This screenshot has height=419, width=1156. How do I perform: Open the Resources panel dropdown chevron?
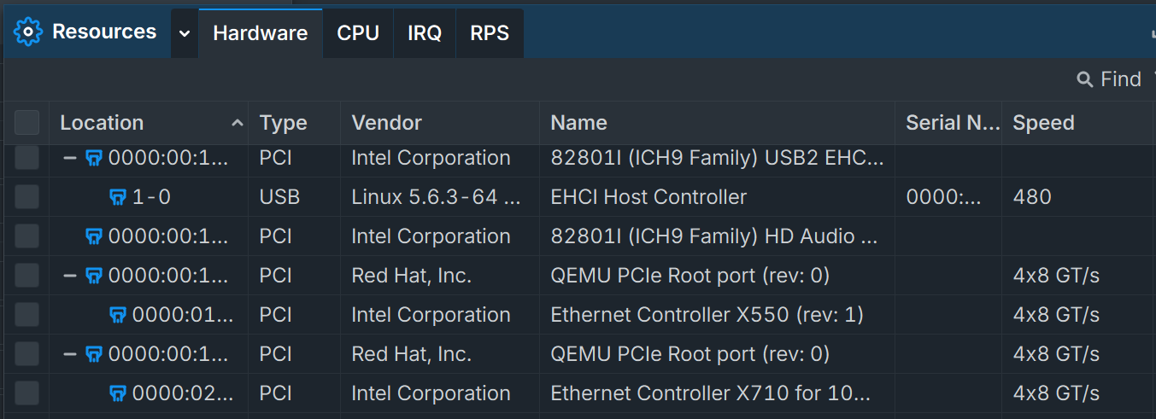(x=185, y=33)
